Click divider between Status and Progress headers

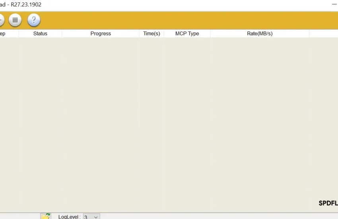coord(62,34)
